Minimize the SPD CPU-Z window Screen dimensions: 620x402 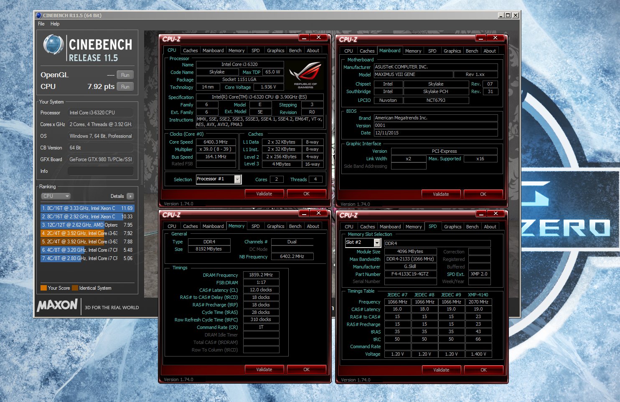click(481, 214)
